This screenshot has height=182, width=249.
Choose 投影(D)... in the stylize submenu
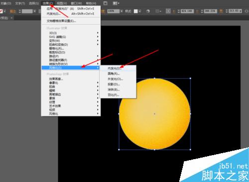click(118, 85)
